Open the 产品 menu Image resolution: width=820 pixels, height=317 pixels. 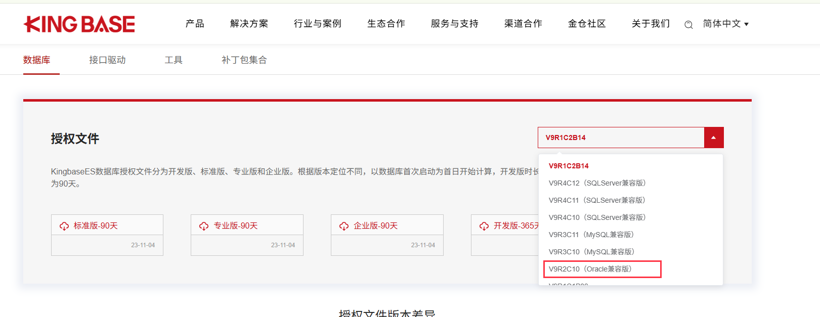coord(195,24)
